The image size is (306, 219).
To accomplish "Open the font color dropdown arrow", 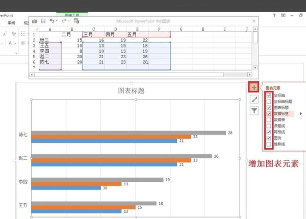I will pyautogui.click(x=15, y=43).
